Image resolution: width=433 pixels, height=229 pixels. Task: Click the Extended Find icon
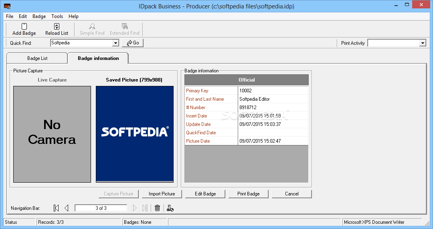tap(125, 26)
